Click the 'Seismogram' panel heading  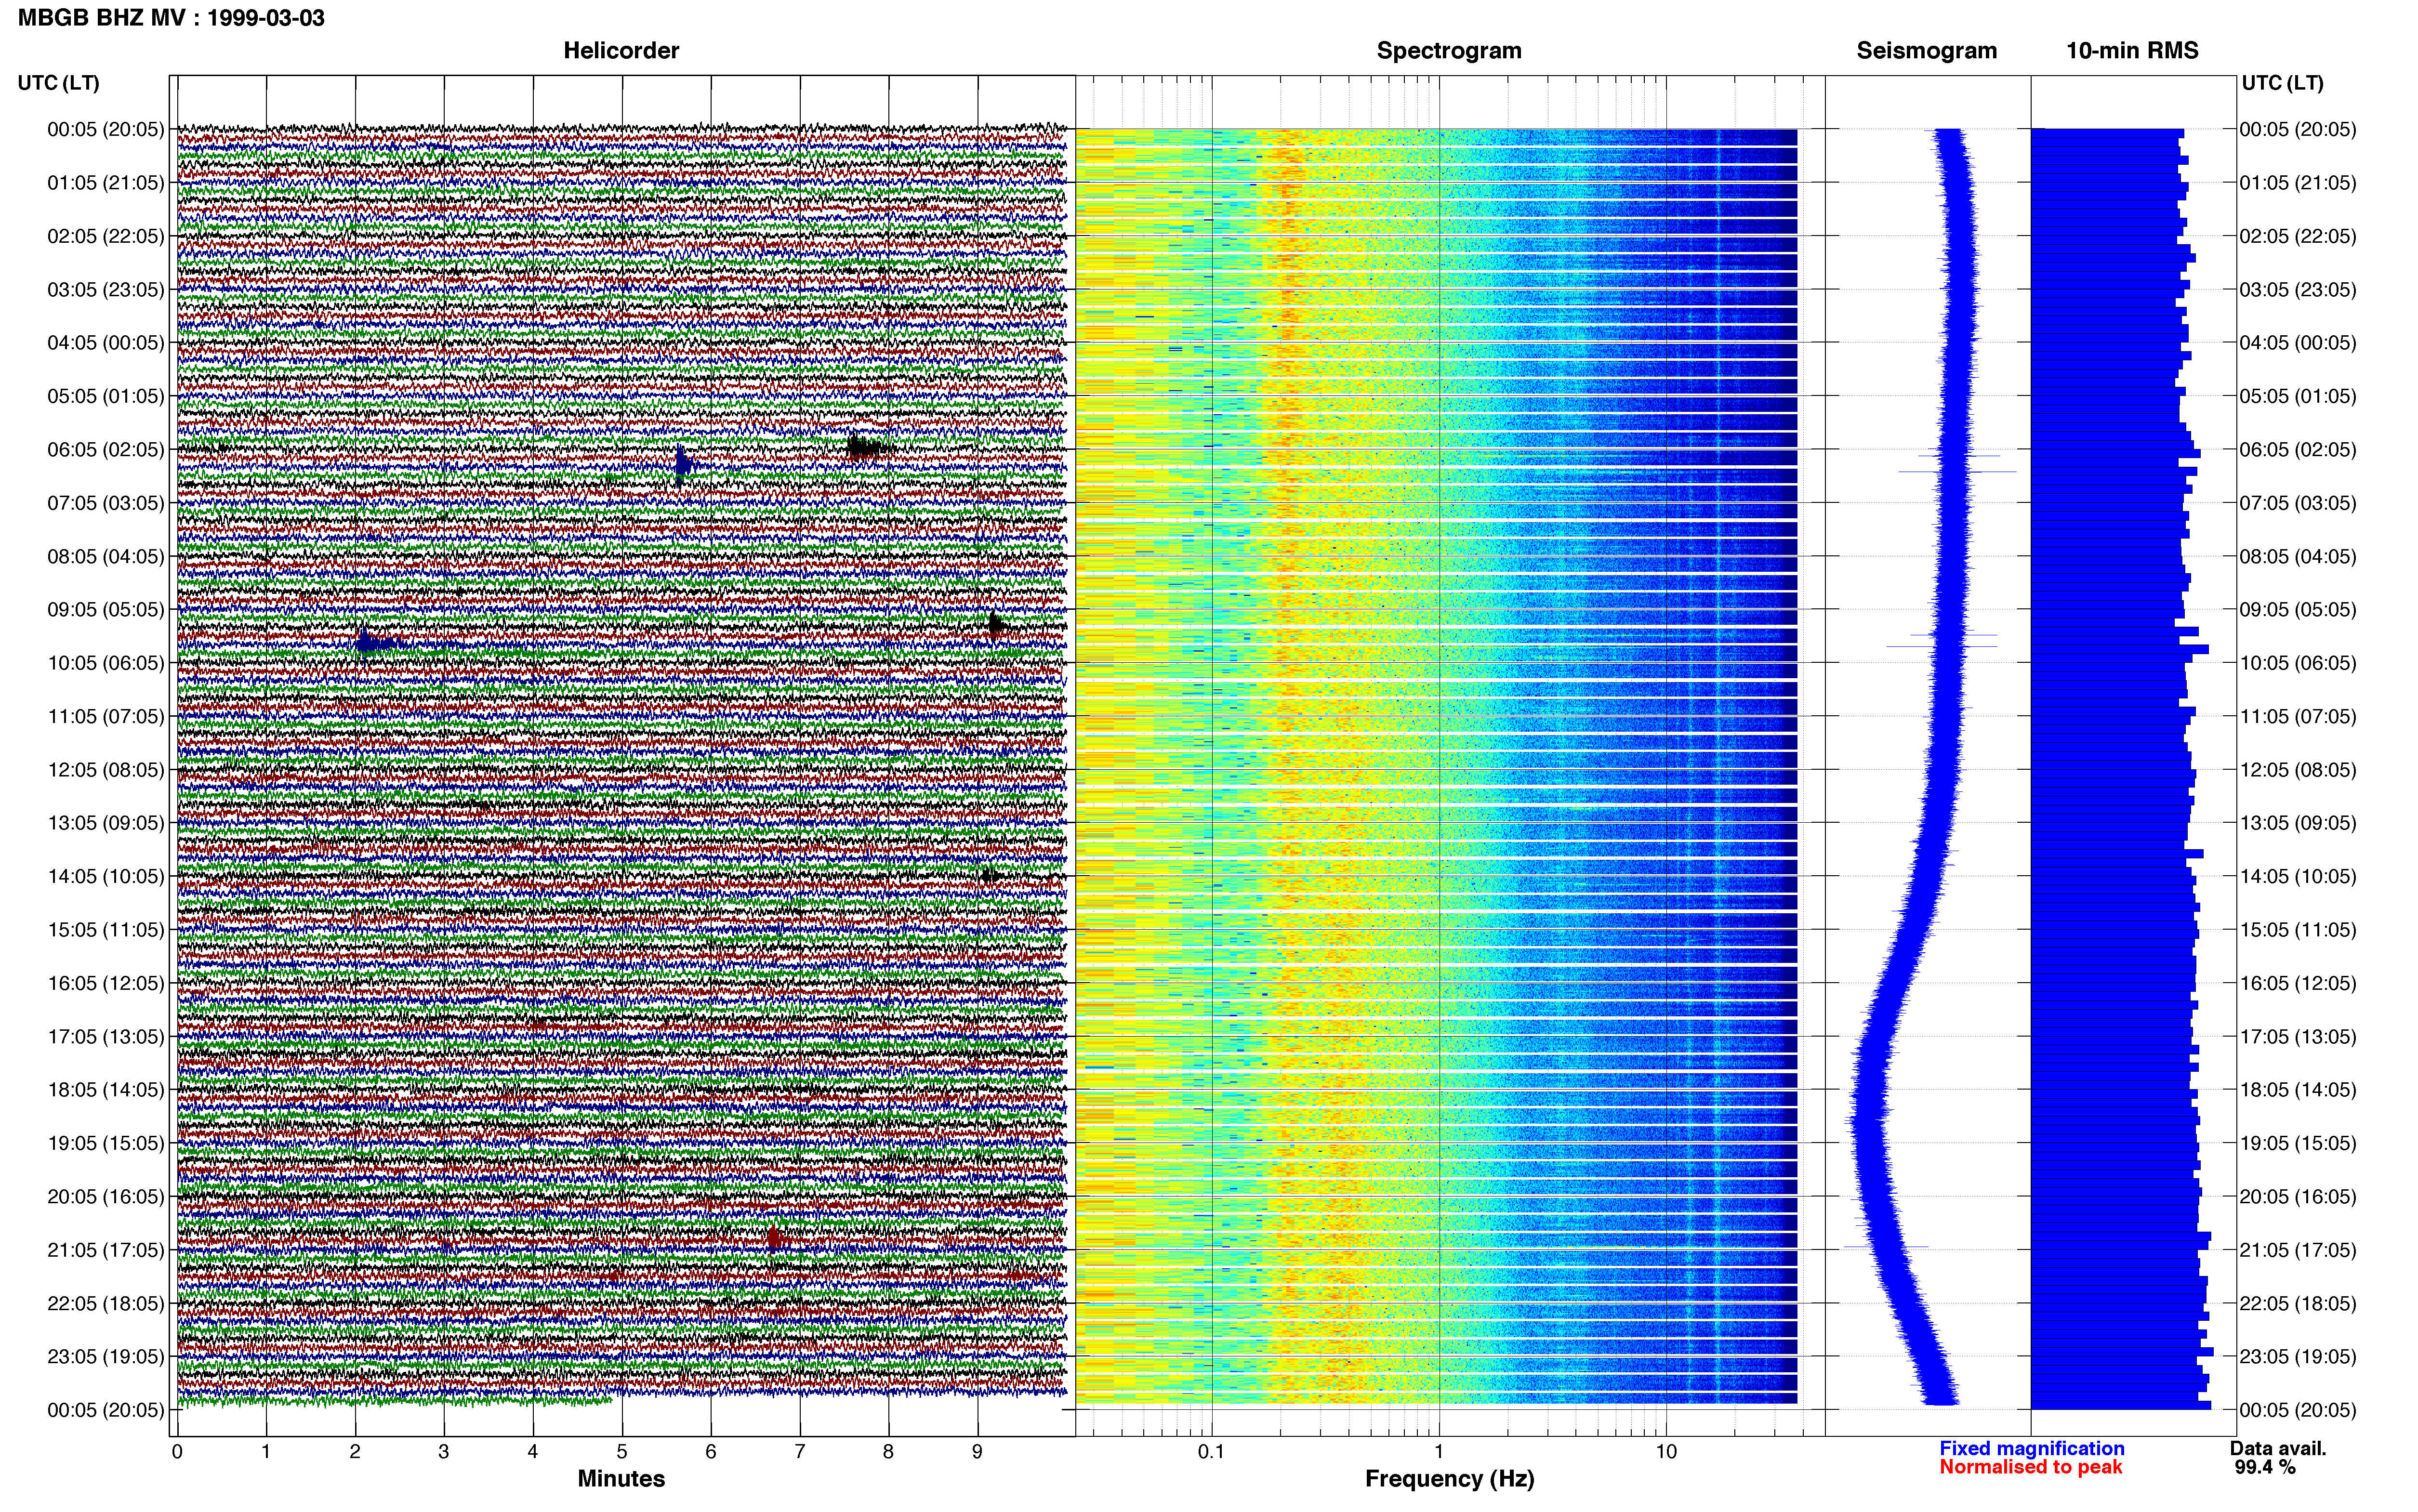click(1926, 51)
